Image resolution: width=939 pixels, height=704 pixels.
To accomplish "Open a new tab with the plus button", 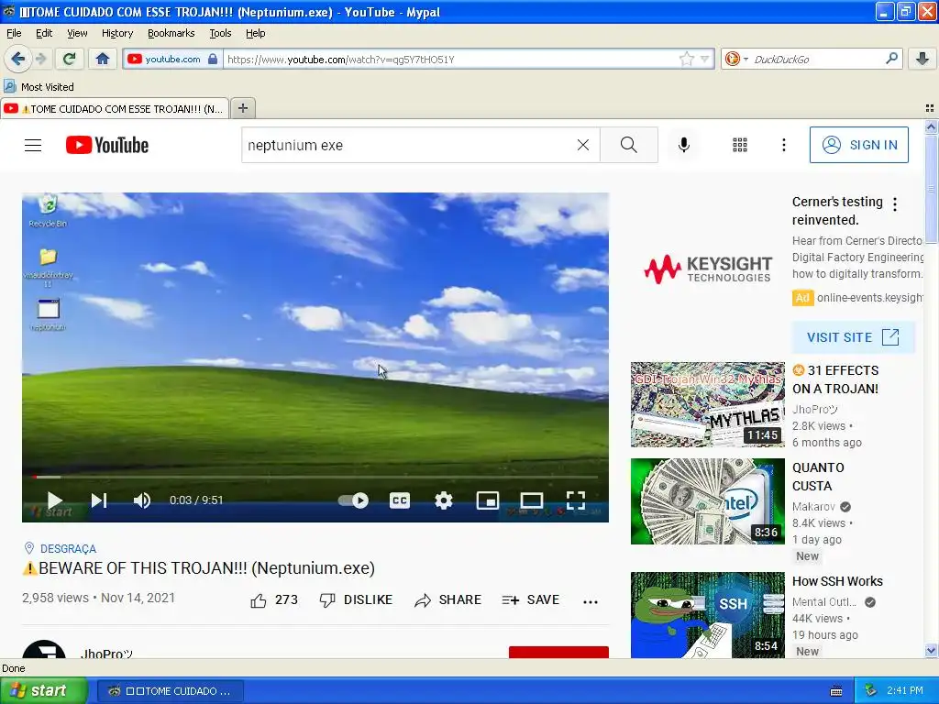I will point(242,108).
